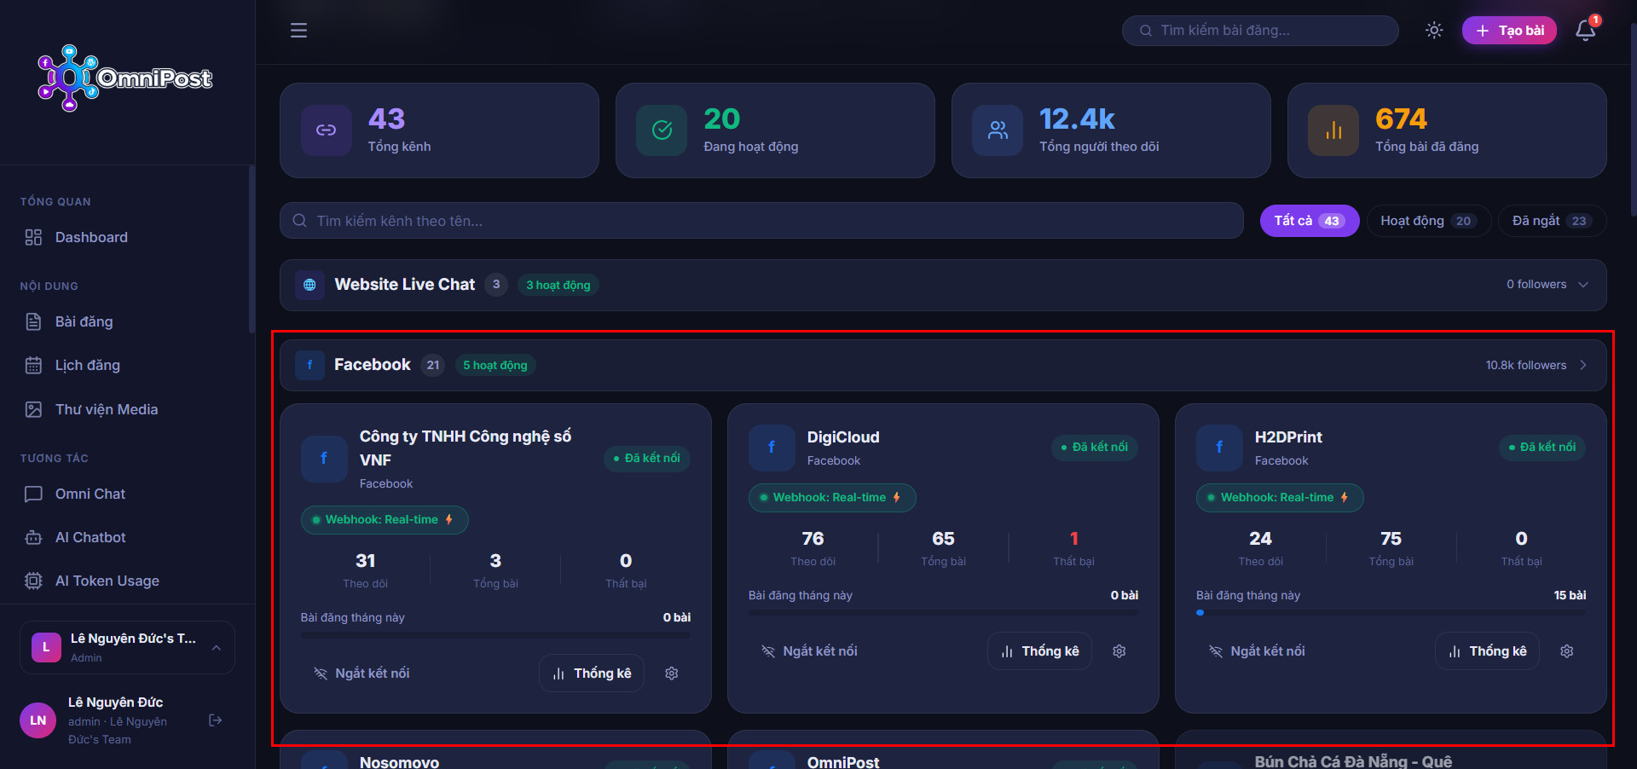Open the Lê Nguyên Đức's Team switcher
This screenshot has width=1637, height=769.
[127, 647]
